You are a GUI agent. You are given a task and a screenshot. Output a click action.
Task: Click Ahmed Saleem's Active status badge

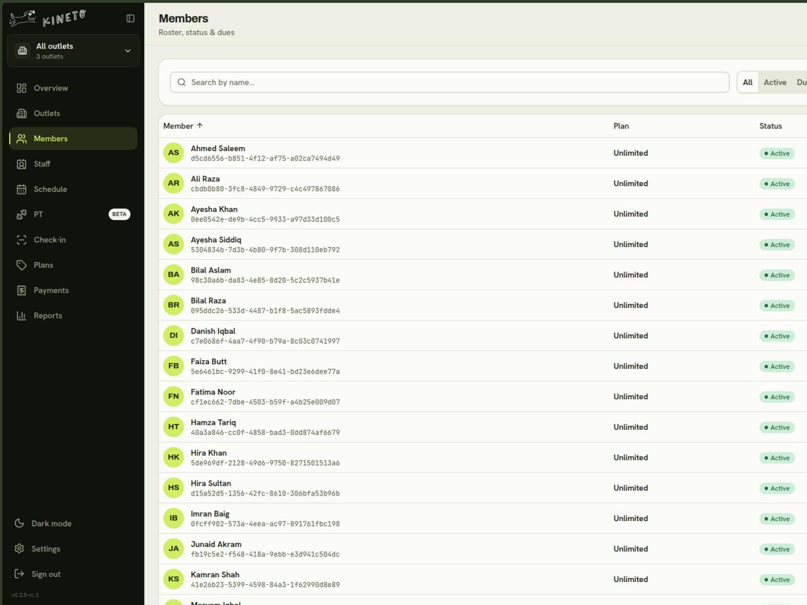click(777, 153)
